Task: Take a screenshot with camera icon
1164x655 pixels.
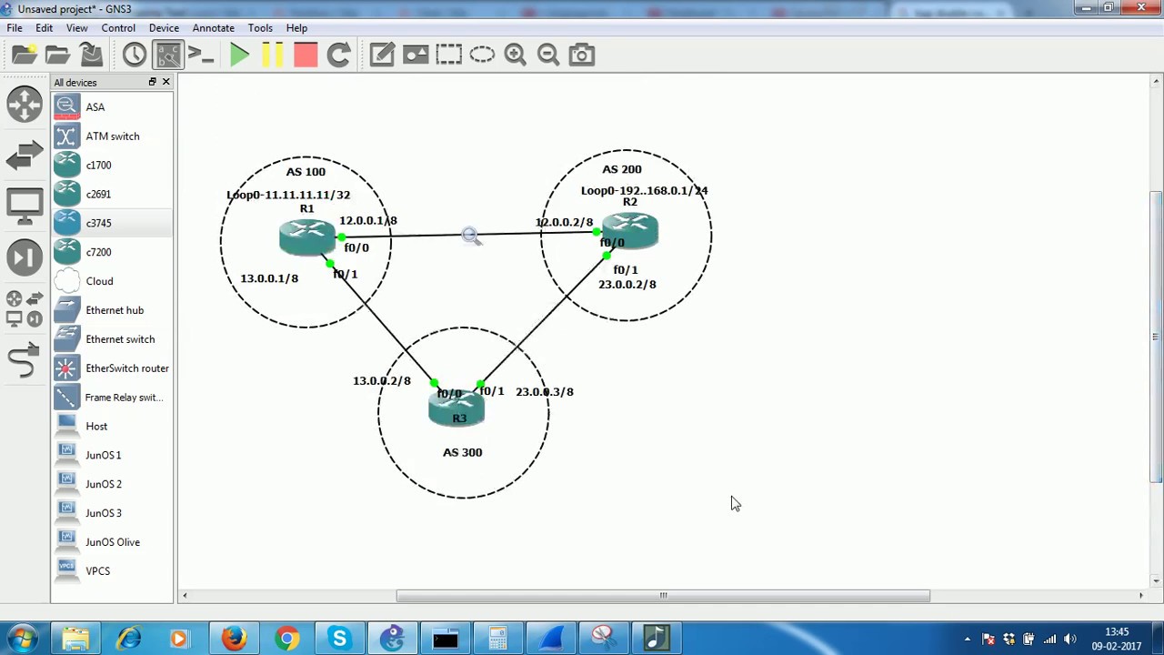Action: click(x=582, y=55)
